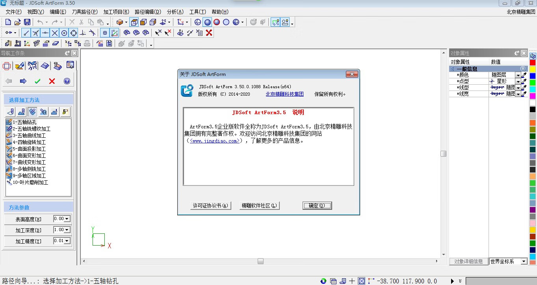Click the 确定(O) button in the About dialog
Image resolution: width=537 pixels, height=285 pixels.
[317, 205]
